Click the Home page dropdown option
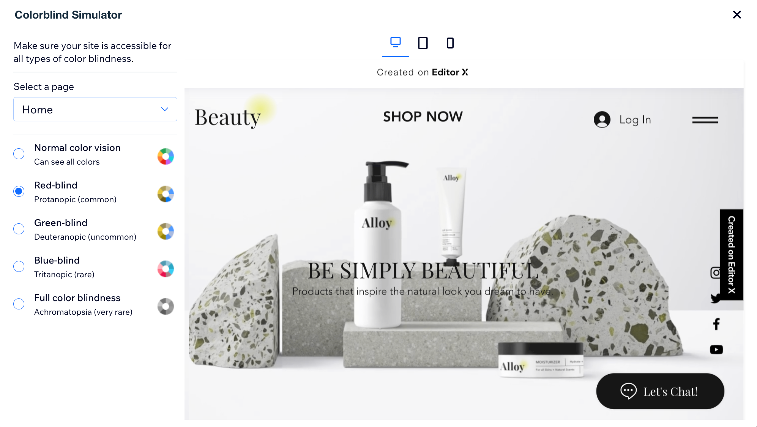757x427 pixels. tap(95, 109)
